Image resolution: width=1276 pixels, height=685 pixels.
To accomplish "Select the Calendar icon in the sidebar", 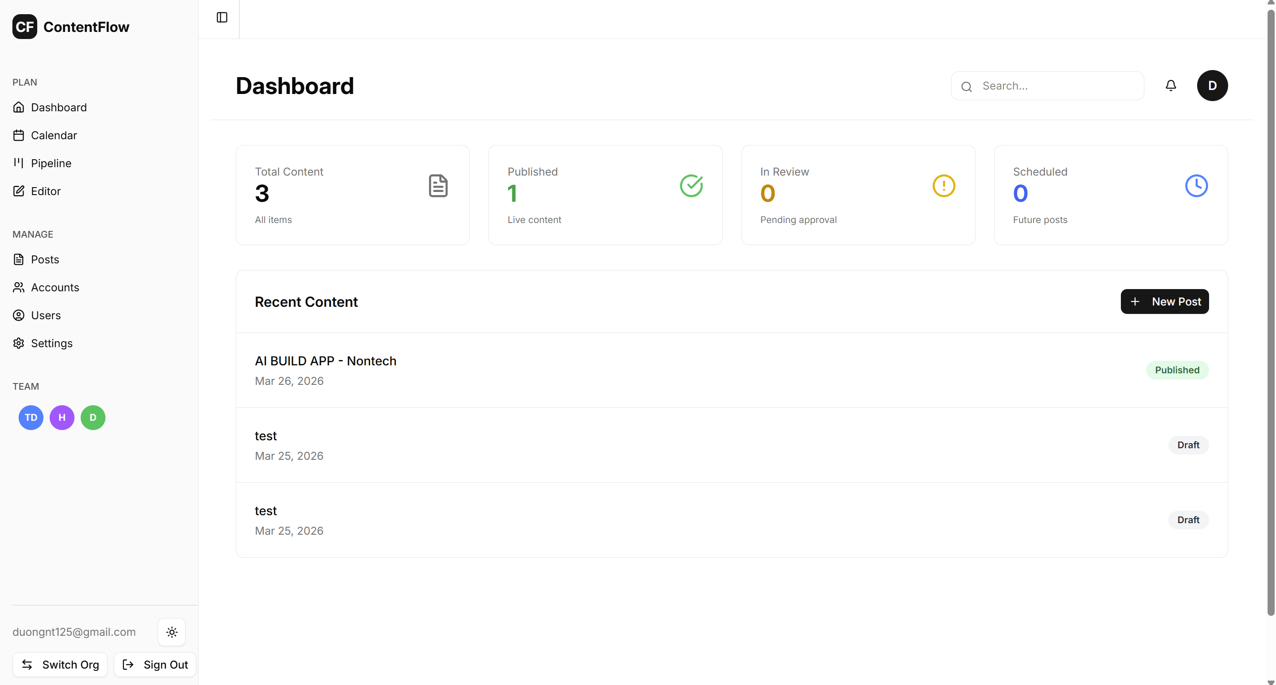I will tap(19, 135).
